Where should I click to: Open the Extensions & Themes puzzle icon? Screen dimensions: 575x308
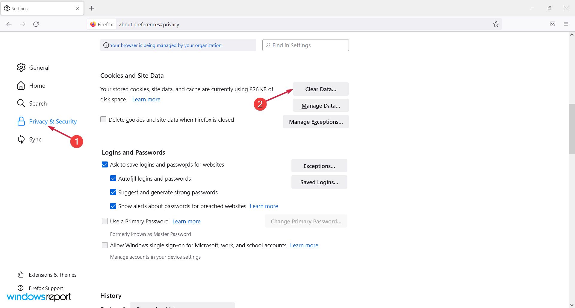click(21, 275)
